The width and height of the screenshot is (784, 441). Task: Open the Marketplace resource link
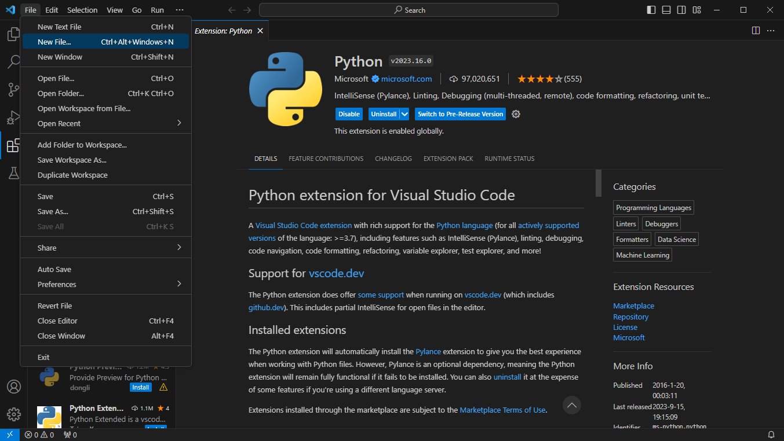point(633,306)
